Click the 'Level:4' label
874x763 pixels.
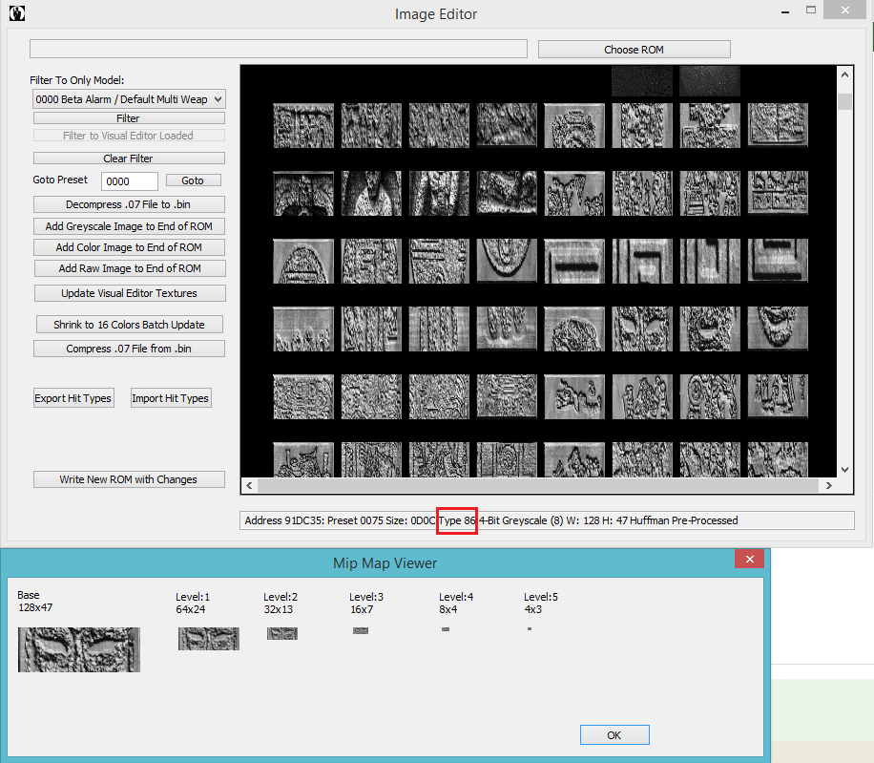tap(456, 597)
